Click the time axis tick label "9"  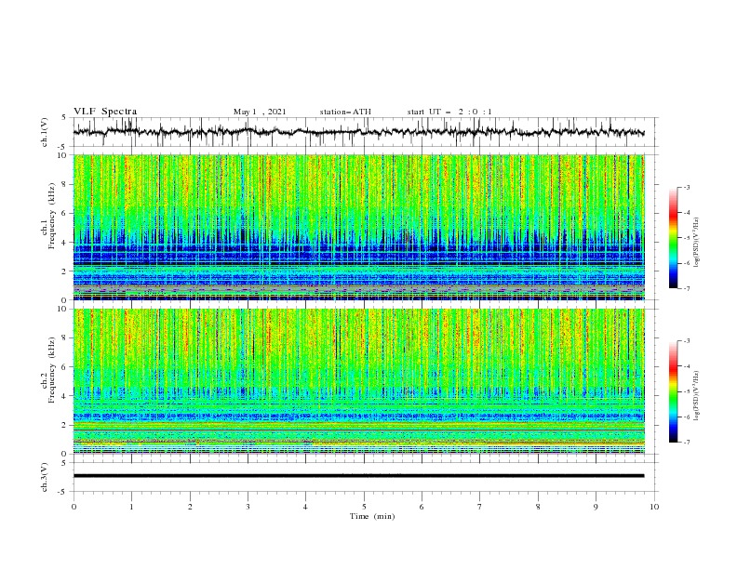pyautogui.click(x=596, y=507)
